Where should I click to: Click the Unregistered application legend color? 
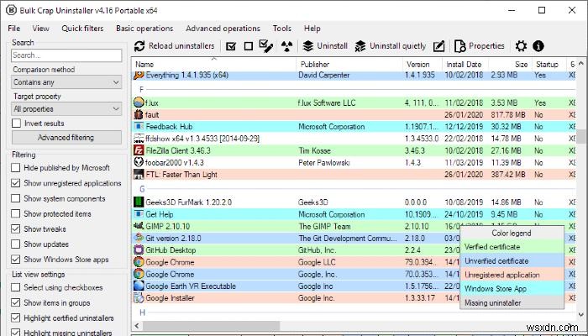click(x=512, y=275)
